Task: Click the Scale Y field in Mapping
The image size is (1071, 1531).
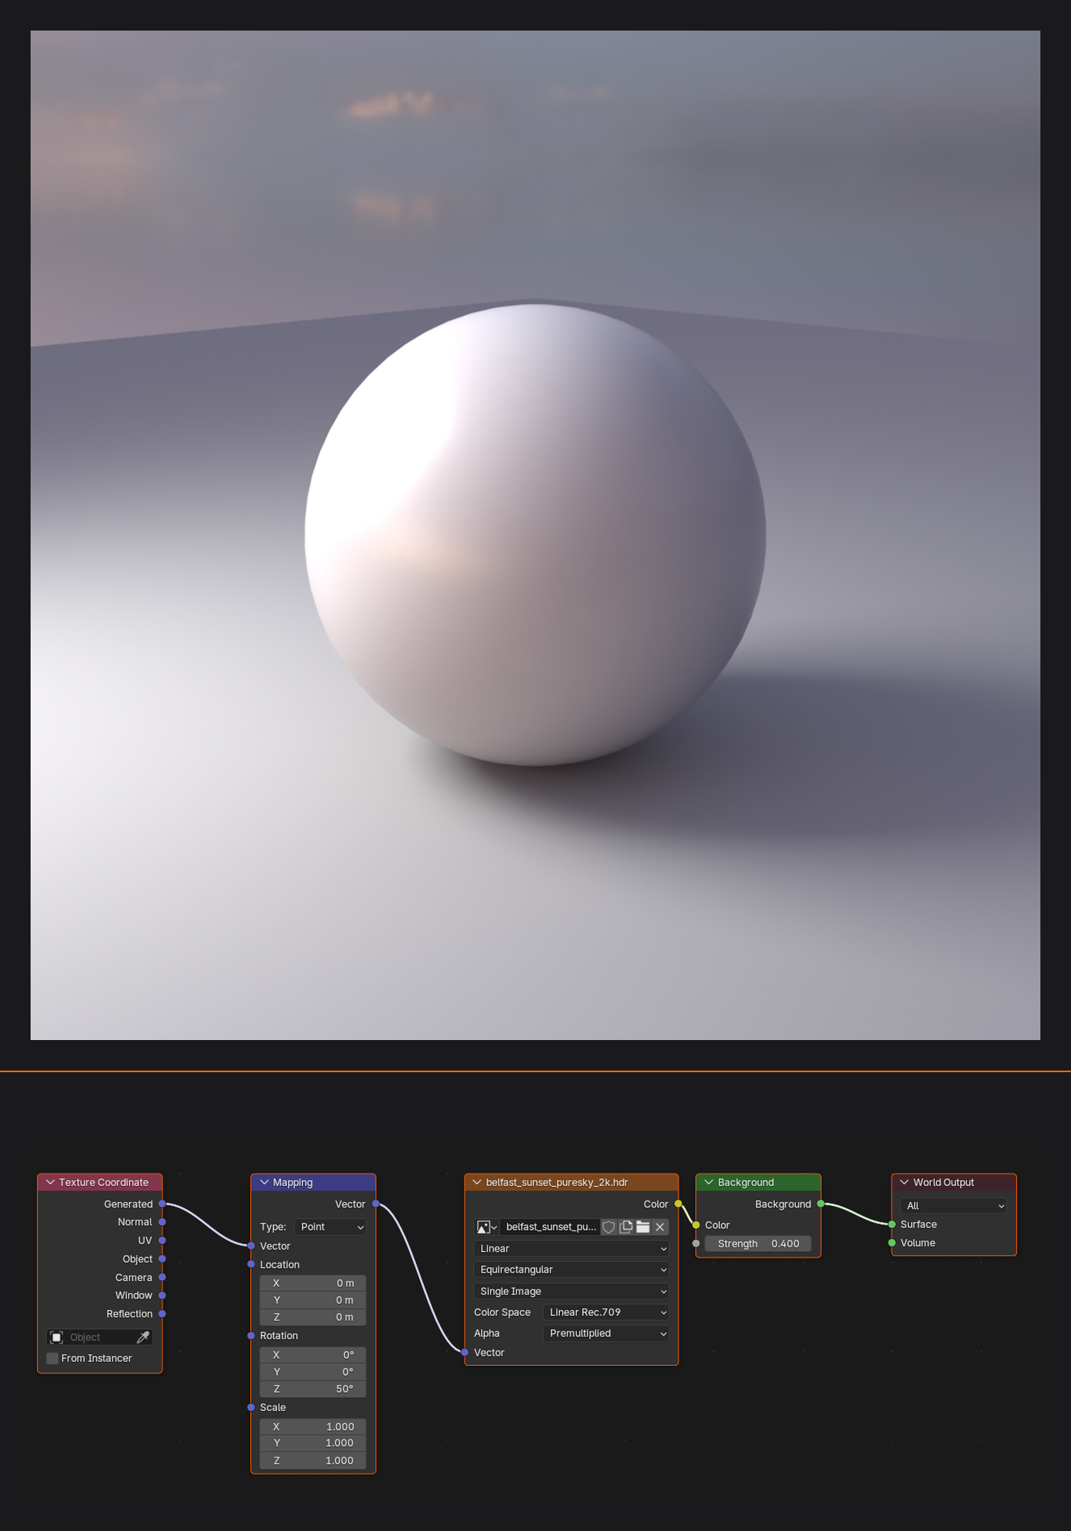Action: click(x=313, y=1443)
